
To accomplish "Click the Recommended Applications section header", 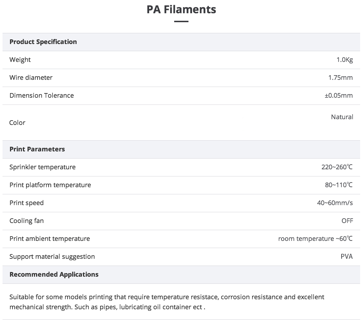I will click(54, 275).
